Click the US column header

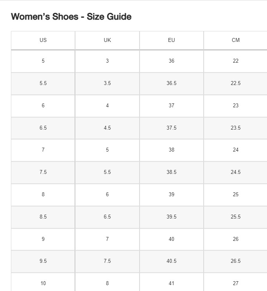[x=43, y=40]
